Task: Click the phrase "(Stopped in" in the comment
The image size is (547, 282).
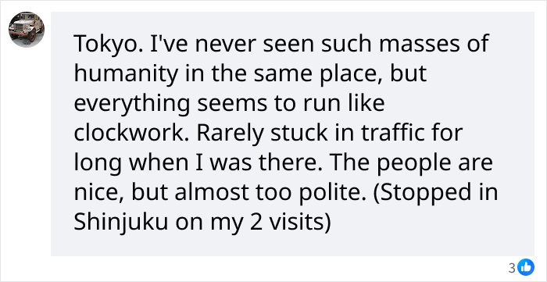Action: [x=436, y=194]
